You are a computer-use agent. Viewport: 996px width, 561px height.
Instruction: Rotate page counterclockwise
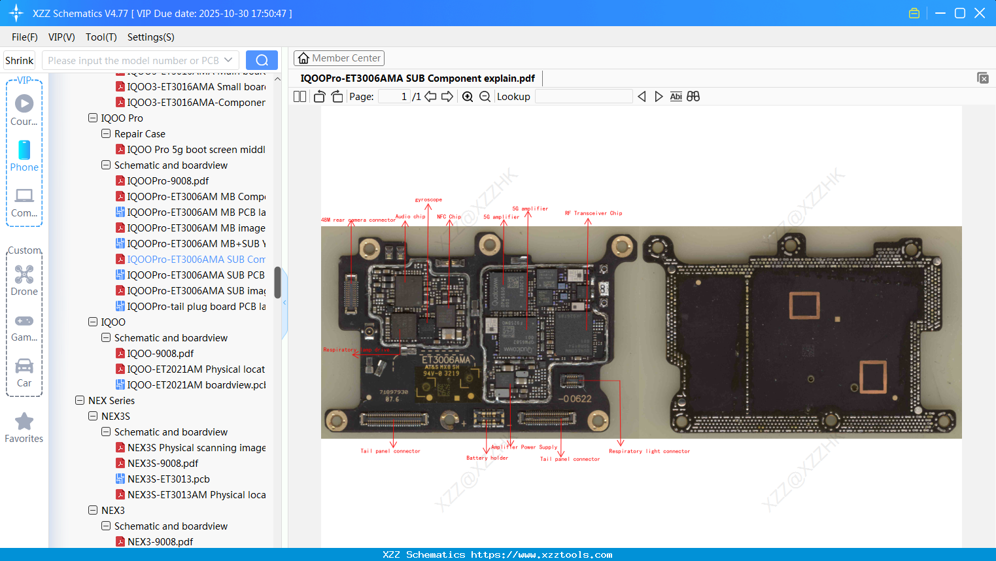click(319, 97)
